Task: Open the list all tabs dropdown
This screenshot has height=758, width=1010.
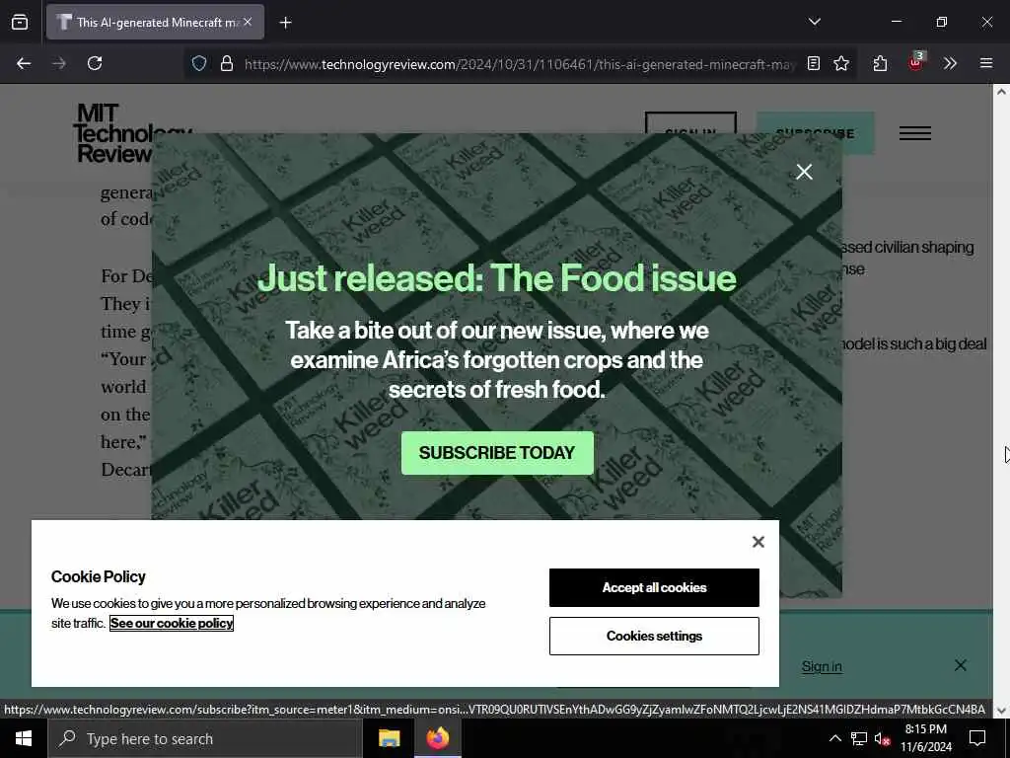Action: point(814,22)
